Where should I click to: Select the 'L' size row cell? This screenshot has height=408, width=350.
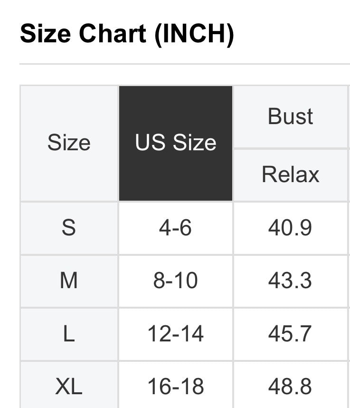(x=69, y=334)
